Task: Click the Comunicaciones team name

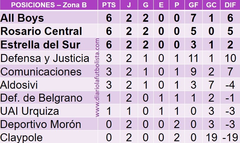Action: coord(41,72)
